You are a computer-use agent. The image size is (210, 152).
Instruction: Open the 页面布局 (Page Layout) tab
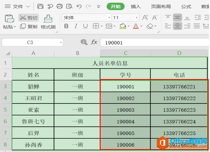(x=161, y=7)
